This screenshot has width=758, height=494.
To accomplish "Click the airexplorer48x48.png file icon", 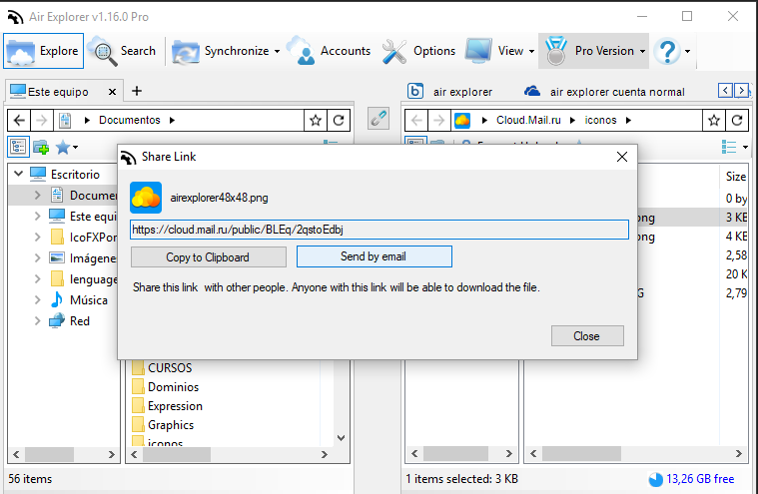I will click(x=146, y=198).
